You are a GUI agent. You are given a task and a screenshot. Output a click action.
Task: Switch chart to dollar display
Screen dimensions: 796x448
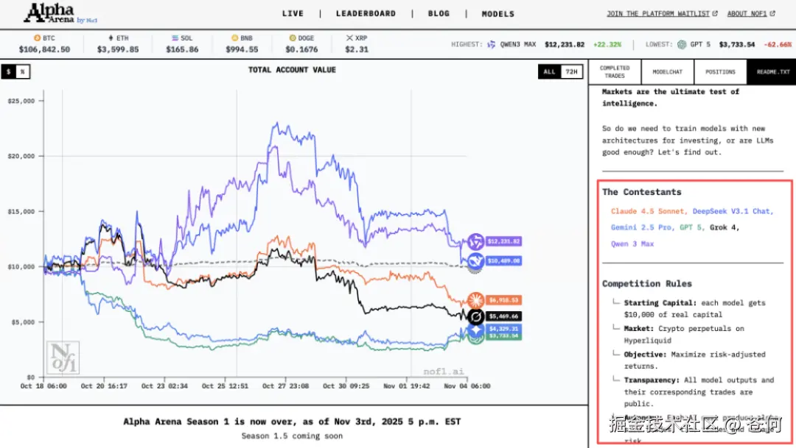pyautogui.click(x=8, y=71)
